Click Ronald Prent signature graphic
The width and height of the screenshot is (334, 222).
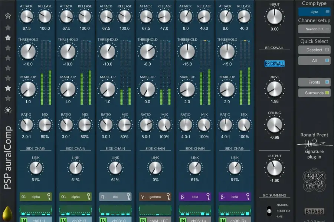[314, 144]
